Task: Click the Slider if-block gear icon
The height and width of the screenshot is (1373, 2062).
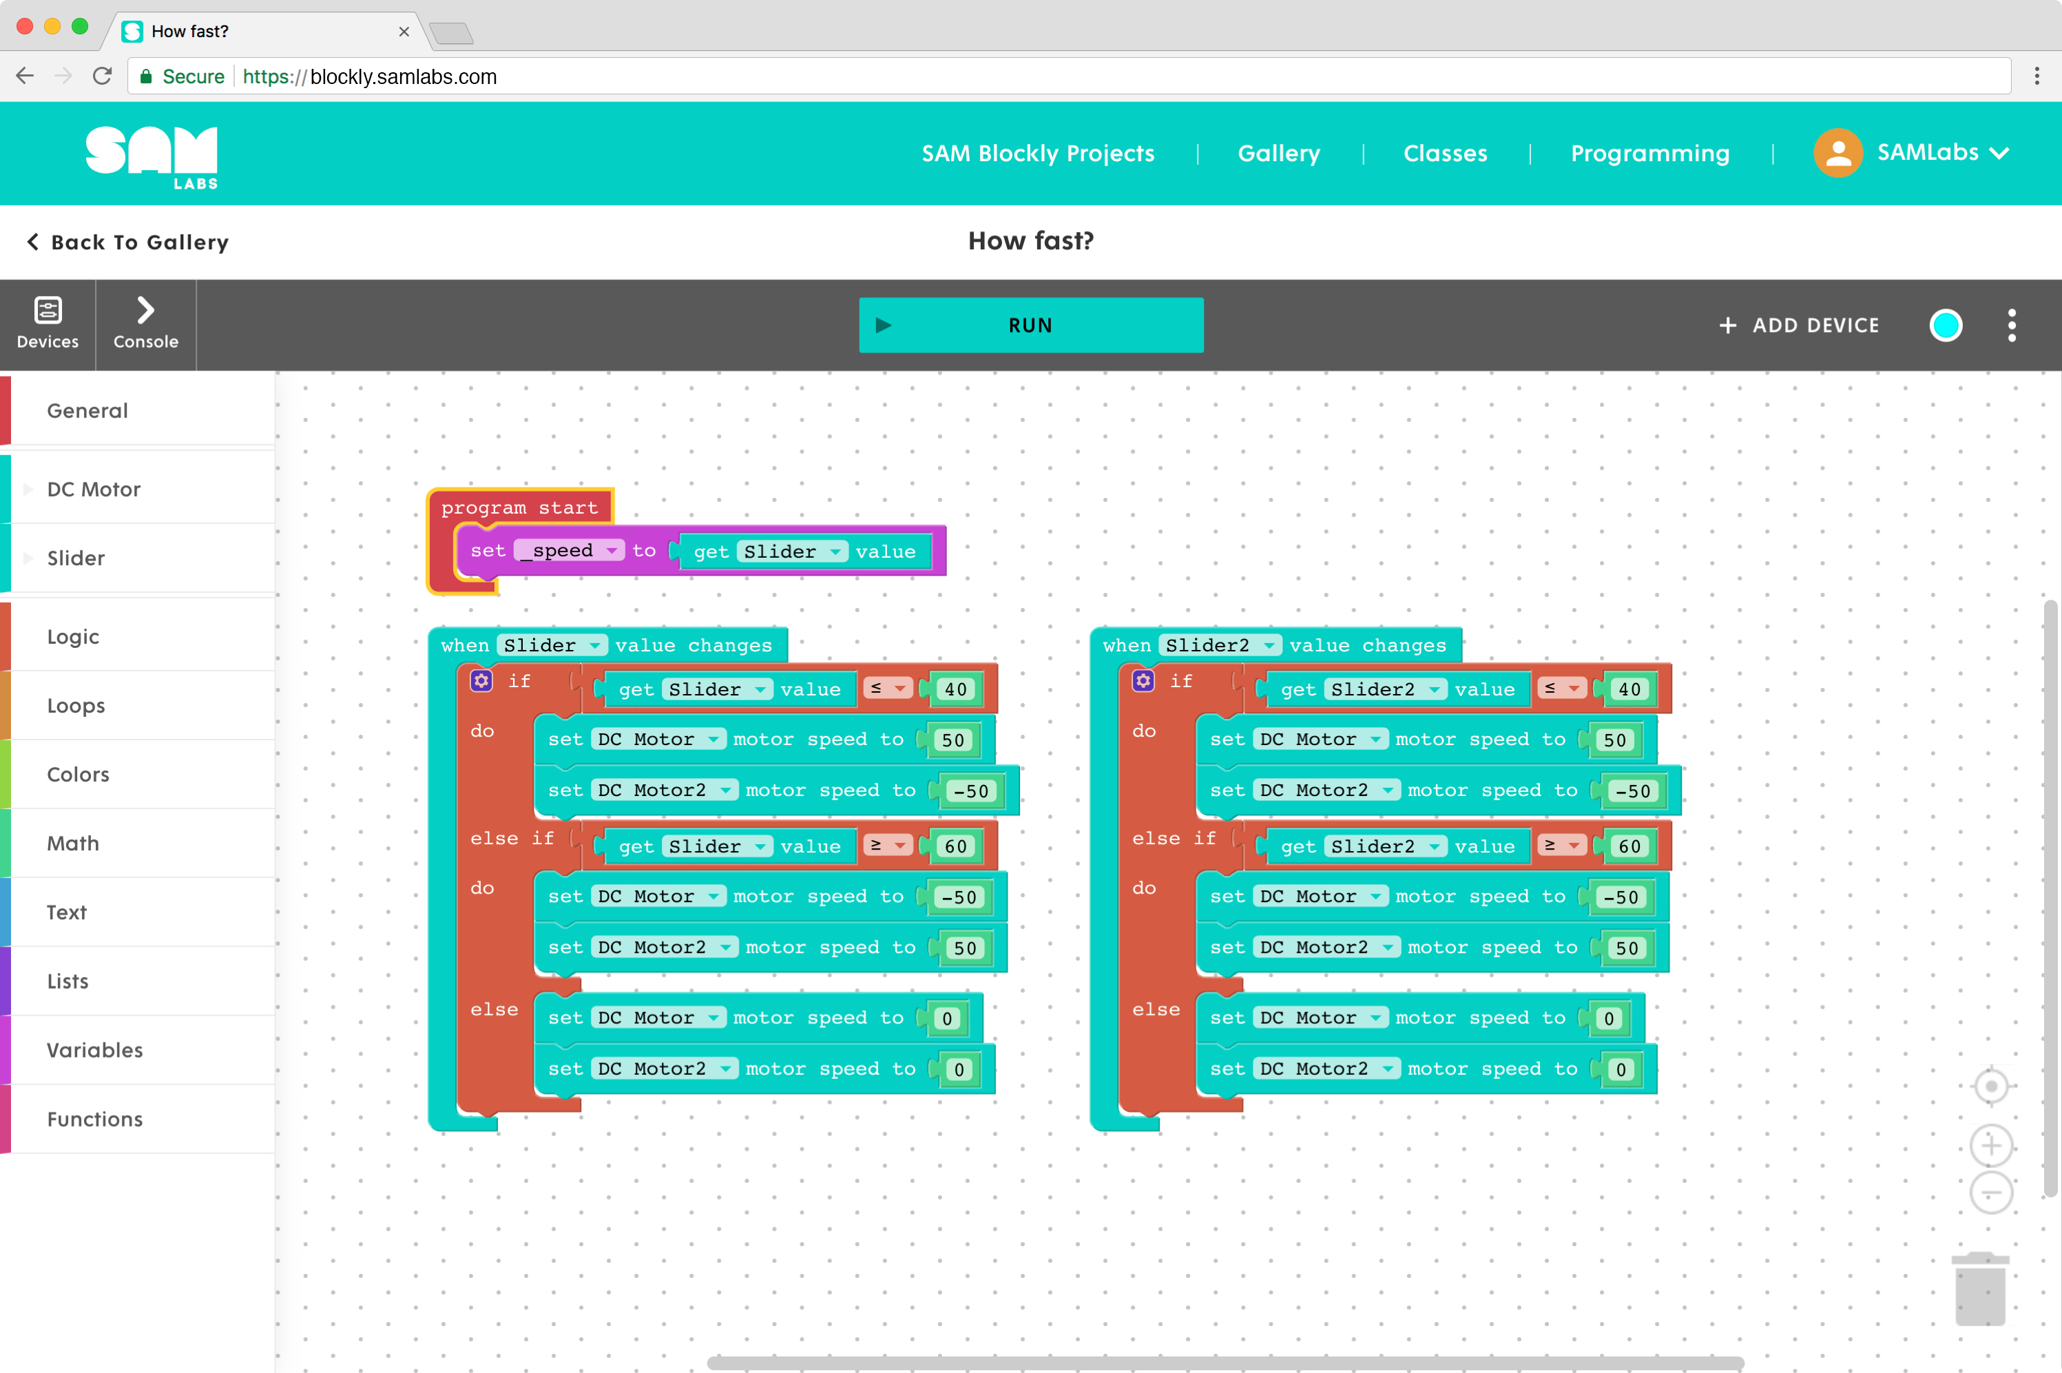Action: click(x=481, y=680)
